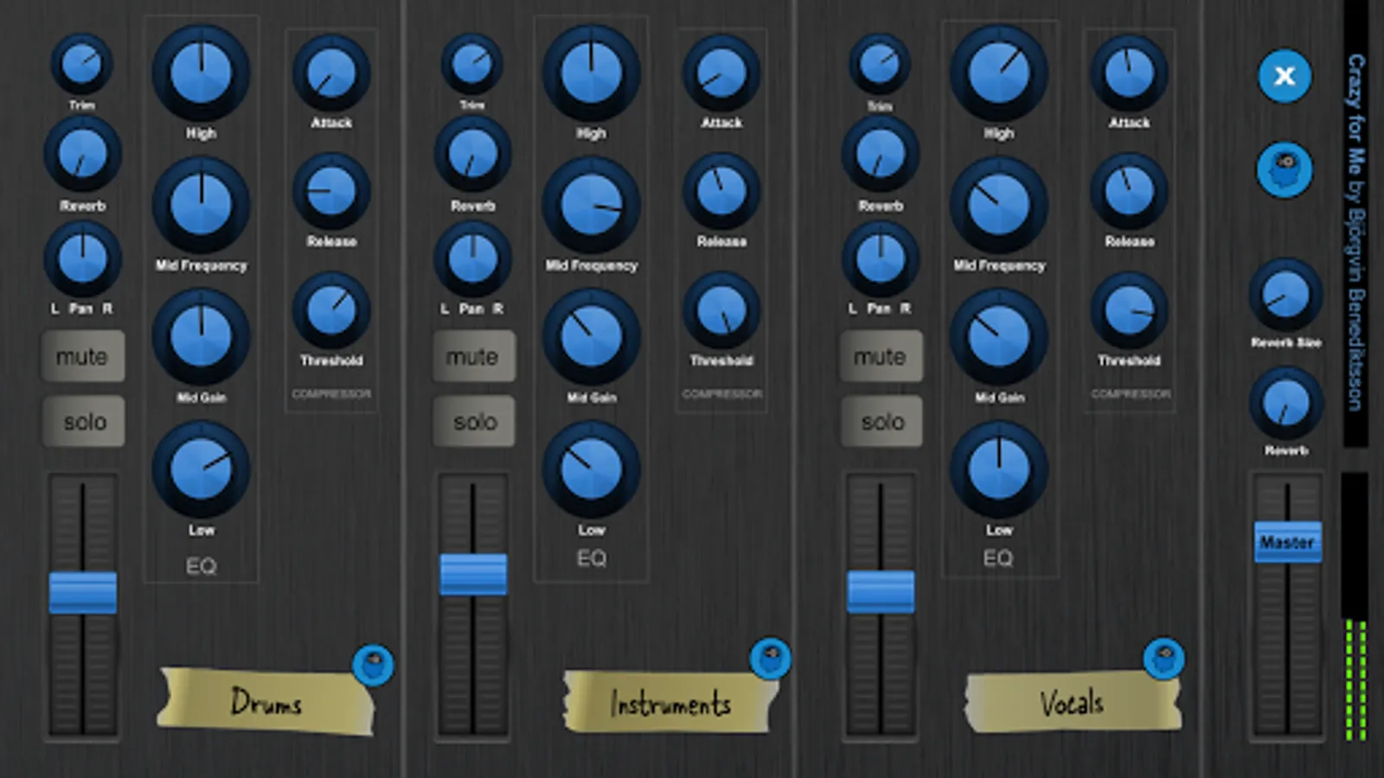Screen dimensions: 1384x778
Task: Click the Vocals compressor Release knob
Action: coord(1129,192)
